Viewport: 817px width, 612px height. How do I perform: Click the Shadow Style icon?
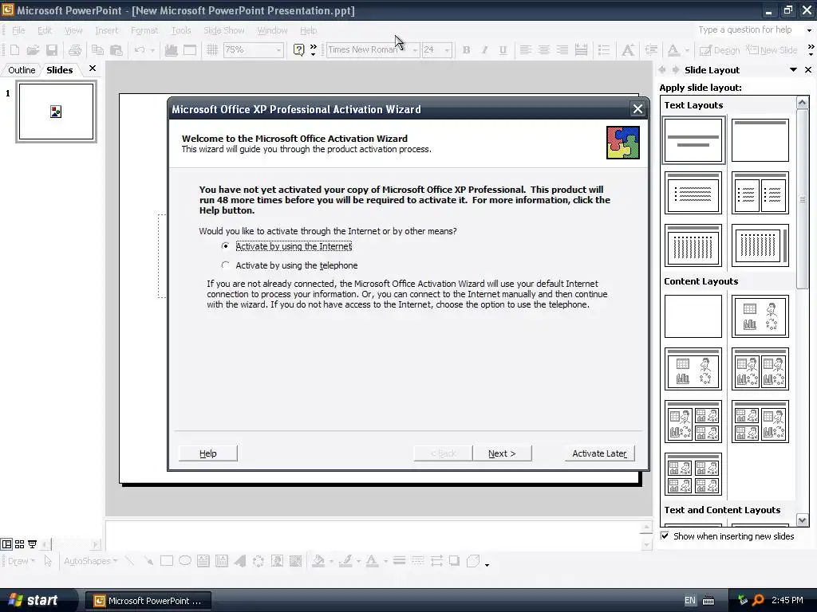point(454,561)
